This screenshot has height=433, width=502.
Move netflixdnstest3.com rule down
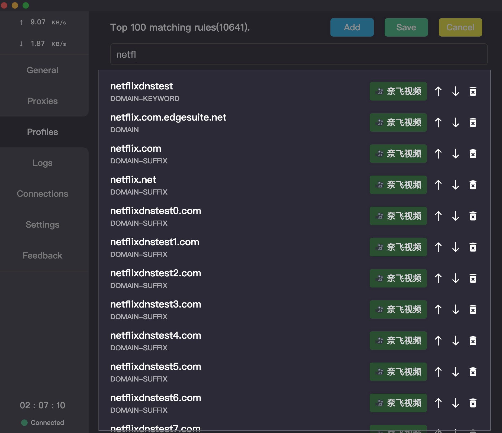(456, 310)
